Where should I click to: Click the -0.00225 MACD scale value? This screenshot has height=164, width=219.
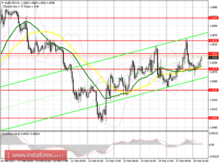[x=214, y=156]
